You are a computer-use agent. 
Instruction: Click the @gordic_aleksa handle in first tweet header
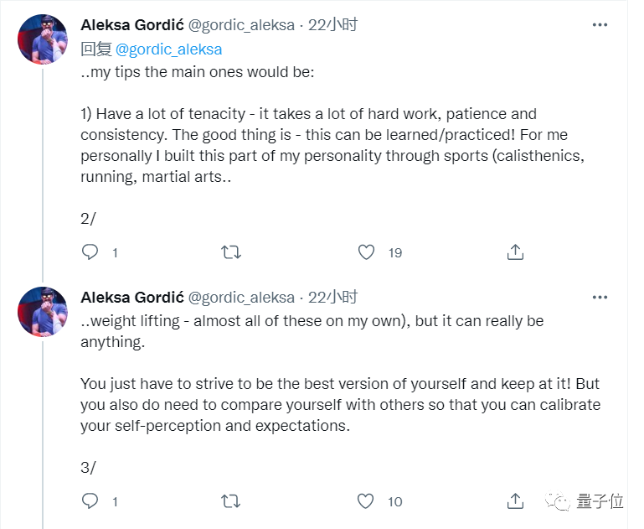[x=241, y=25]
